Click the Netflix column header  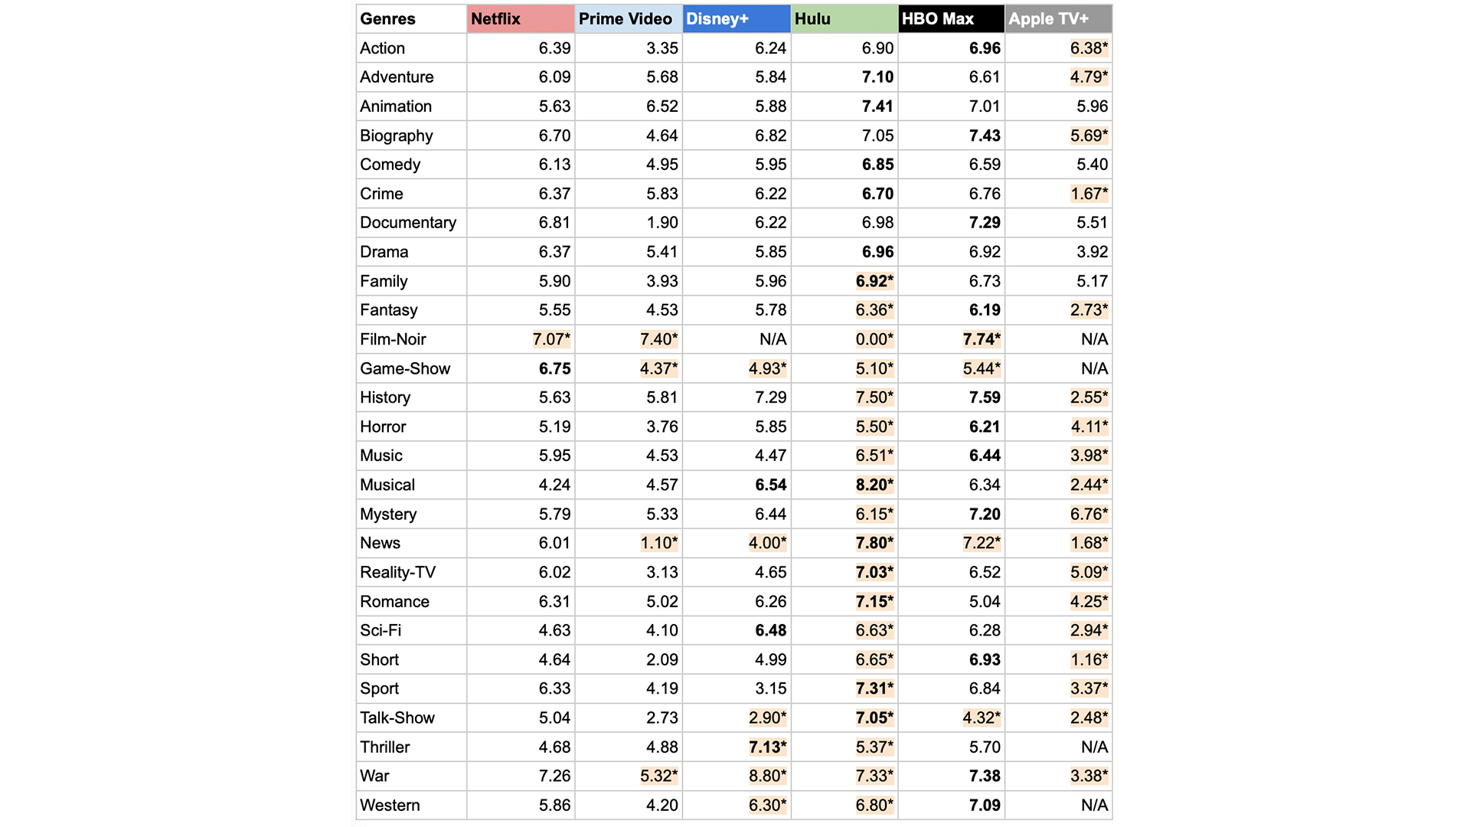520,19
